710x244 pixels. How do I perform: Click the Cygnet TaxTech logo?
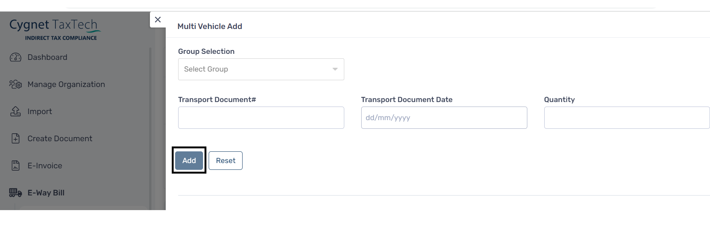pyautogui.click(x=55, y=30)
